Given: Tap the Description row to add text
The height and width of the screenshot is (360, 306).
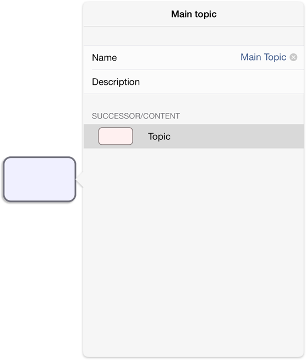Looking at the screenshot, I should 194,81.
